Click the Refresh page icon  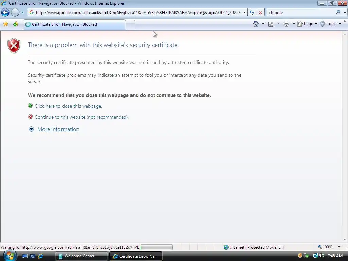pyautogui.click(x=252, y=13)
